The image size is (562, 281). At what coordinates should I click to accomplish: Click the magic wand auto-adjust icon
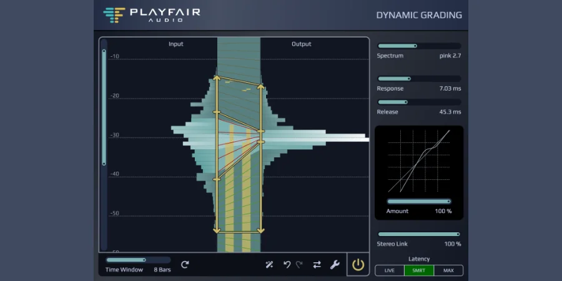click(x=270, y=265)
